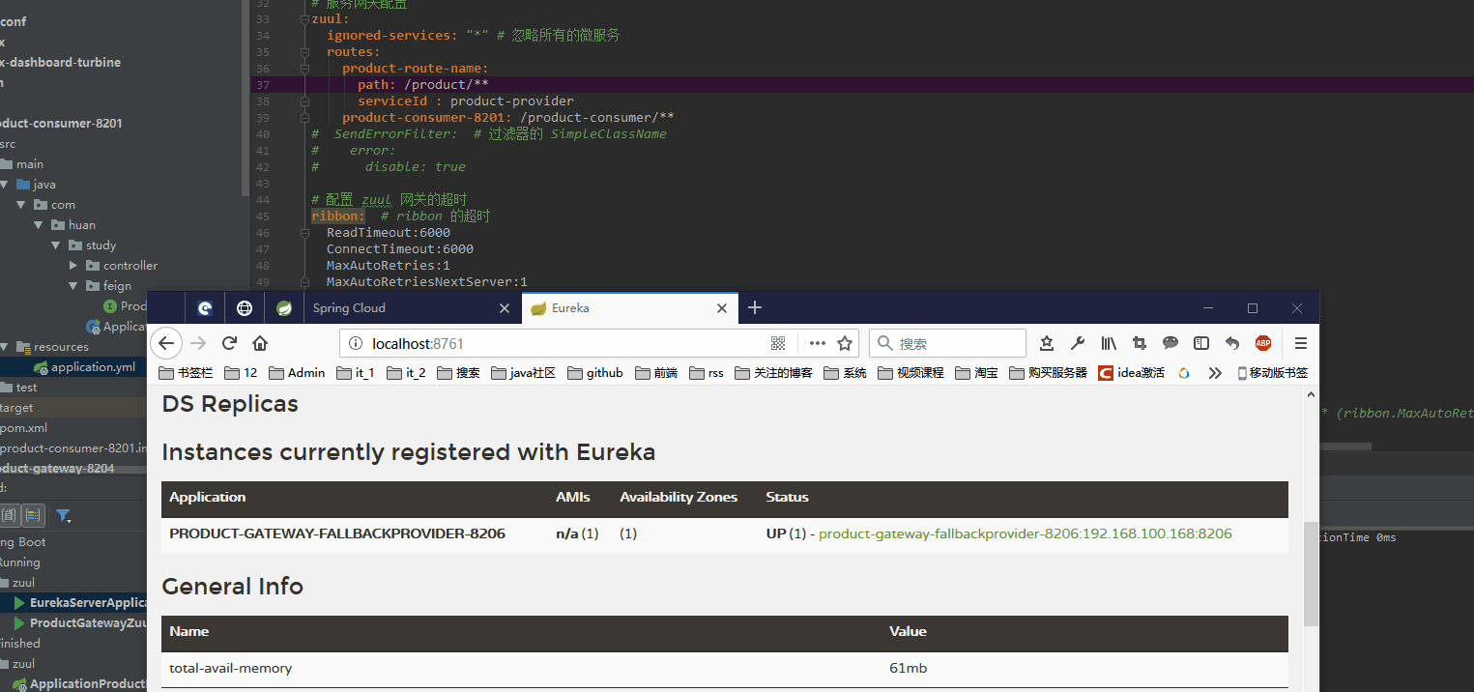Click the wrench developer tools icon
The height and width of the screenshot is (692, 1474).
(x=1078, y=343)
